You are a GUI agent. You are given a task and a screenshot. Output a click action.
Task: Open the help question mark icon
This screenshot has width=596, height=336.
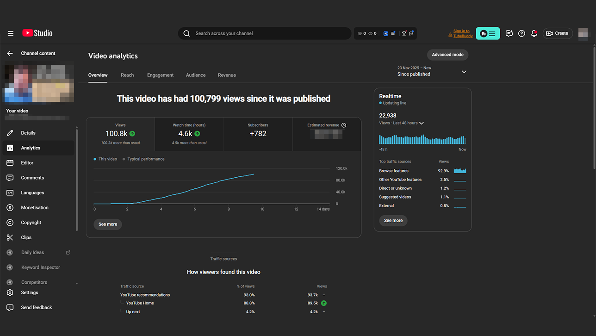pos(521,33)
